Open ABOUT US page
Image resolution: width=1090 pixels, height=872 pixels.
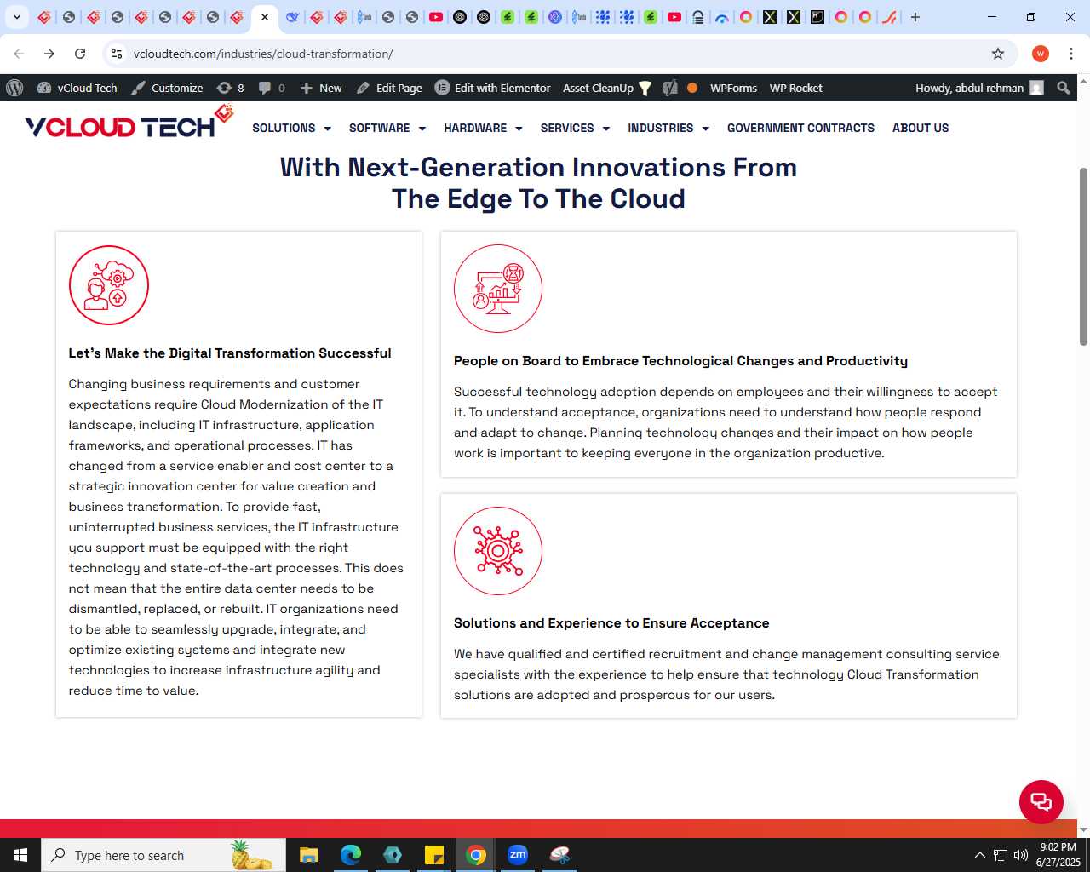point(921,128)
